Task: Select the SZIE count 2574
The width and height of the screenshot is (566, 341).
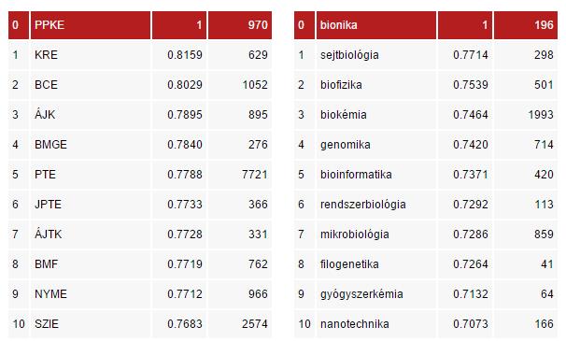Action: (x=255, y=324)
